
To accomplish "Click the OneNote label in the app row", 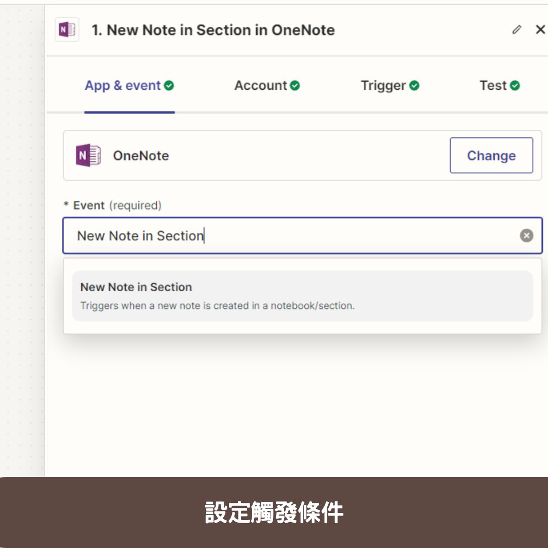I will [x=141, y=155].
